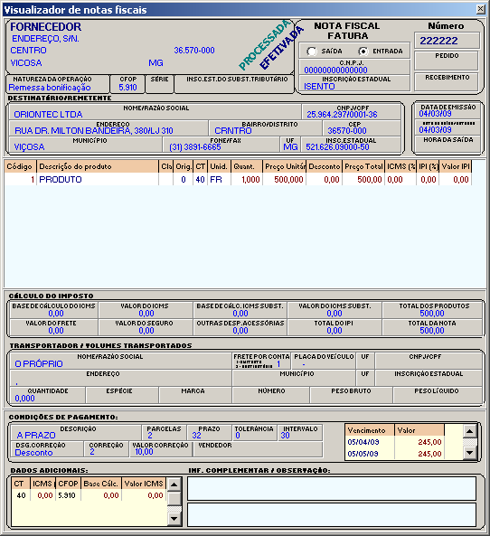Click the VENDEDOR field
Screen dimensions: 490x536
point(258,449)
